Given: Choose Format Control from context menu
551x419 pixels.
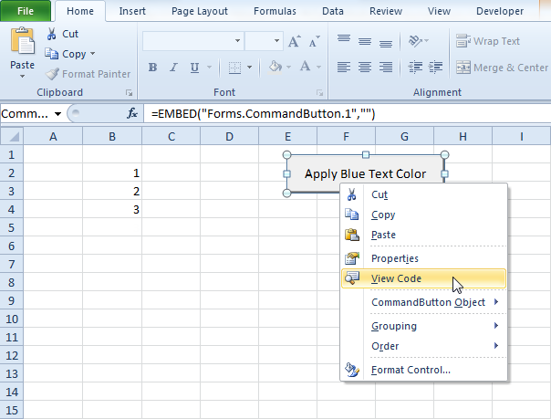Looking at the screenshot, I should (x=411, y=370).
